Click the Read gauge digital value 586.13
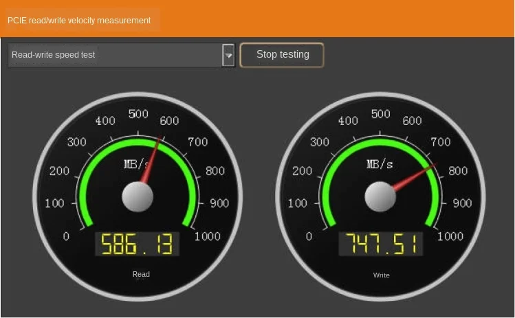This screenshot has height=318, width=515. click(x=137, y=244)
